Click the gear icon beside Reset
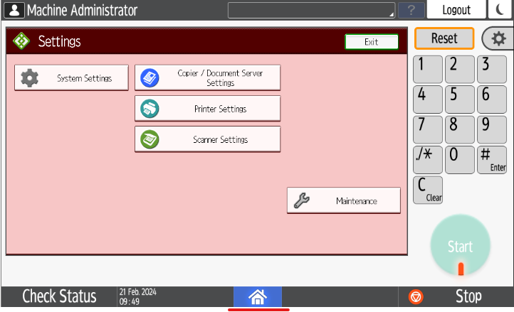The image size is (514, 312). coord(498,38)
